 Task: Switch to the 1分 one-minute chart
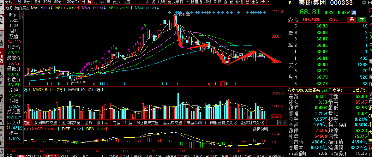(18, 2)
